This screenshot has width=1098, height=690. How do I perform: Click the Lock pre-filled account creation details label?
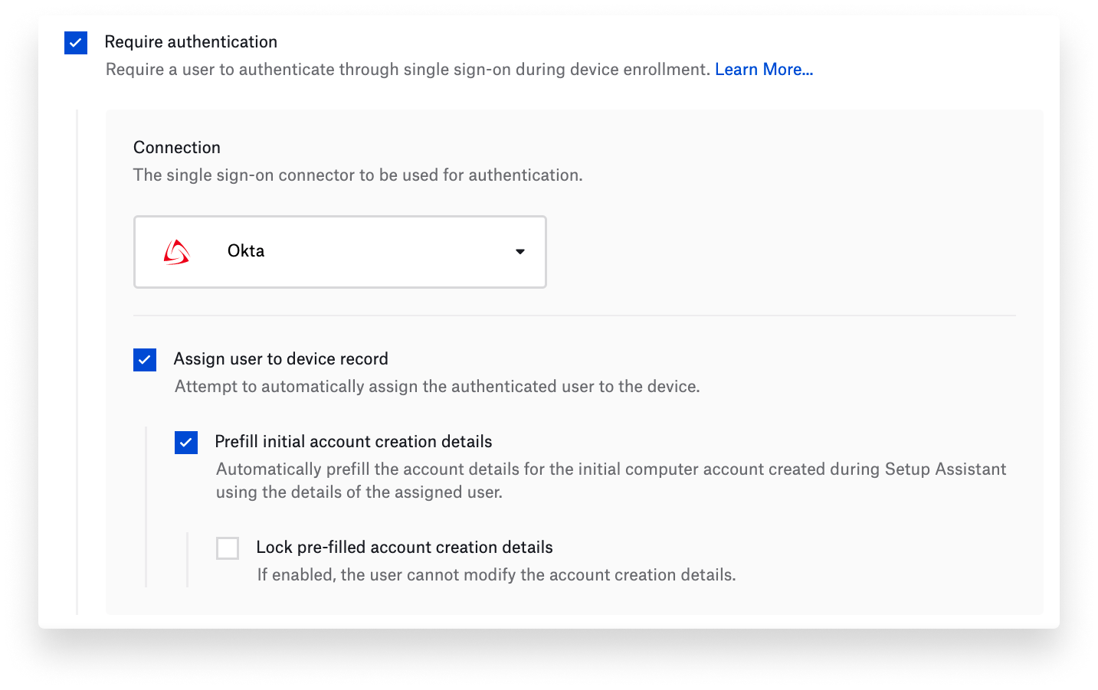pyautogui.click(x=404, y=548)
